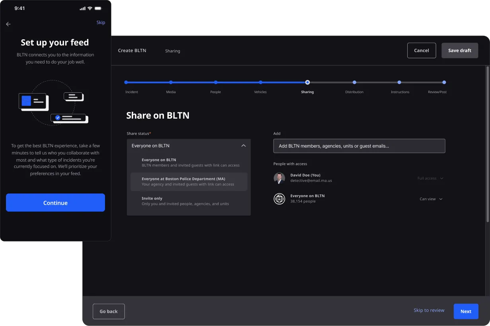Select the Distribution step dot
The height and width of the screenshot is (326, 490).
click(x=354, y=82)
